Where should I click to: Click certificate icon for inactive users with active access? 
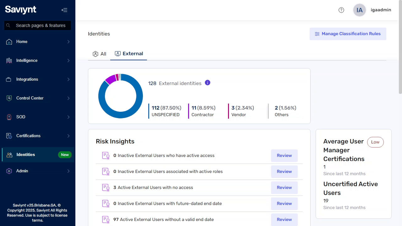(x=106, y=156)
